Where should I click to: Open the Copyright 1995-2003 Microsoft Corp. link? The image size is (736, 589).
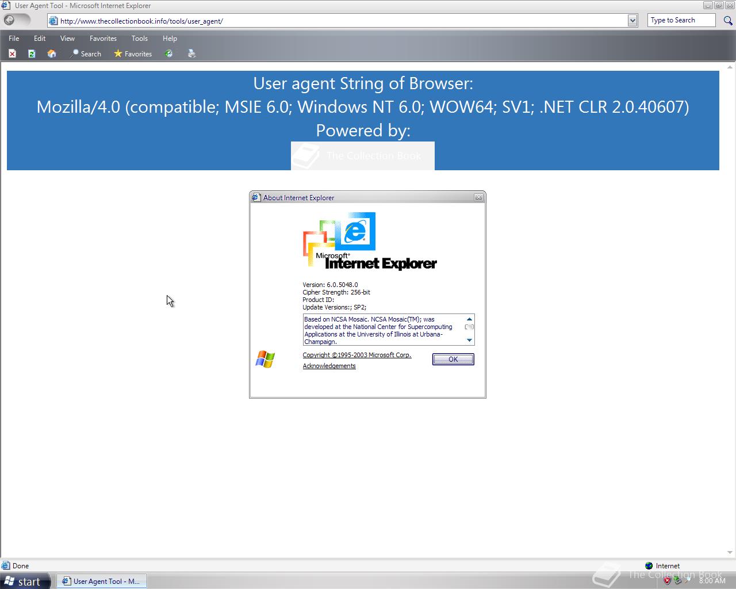pos(357,355)
